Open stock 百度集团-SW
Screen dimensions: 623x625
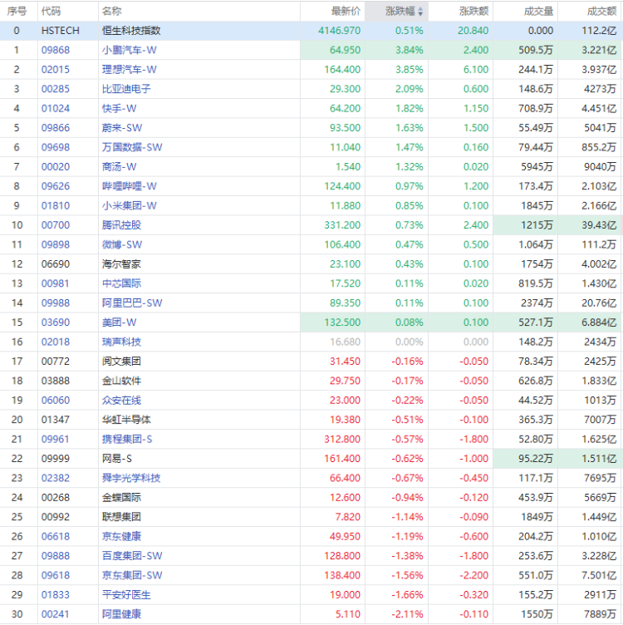[x=132, y=556]
